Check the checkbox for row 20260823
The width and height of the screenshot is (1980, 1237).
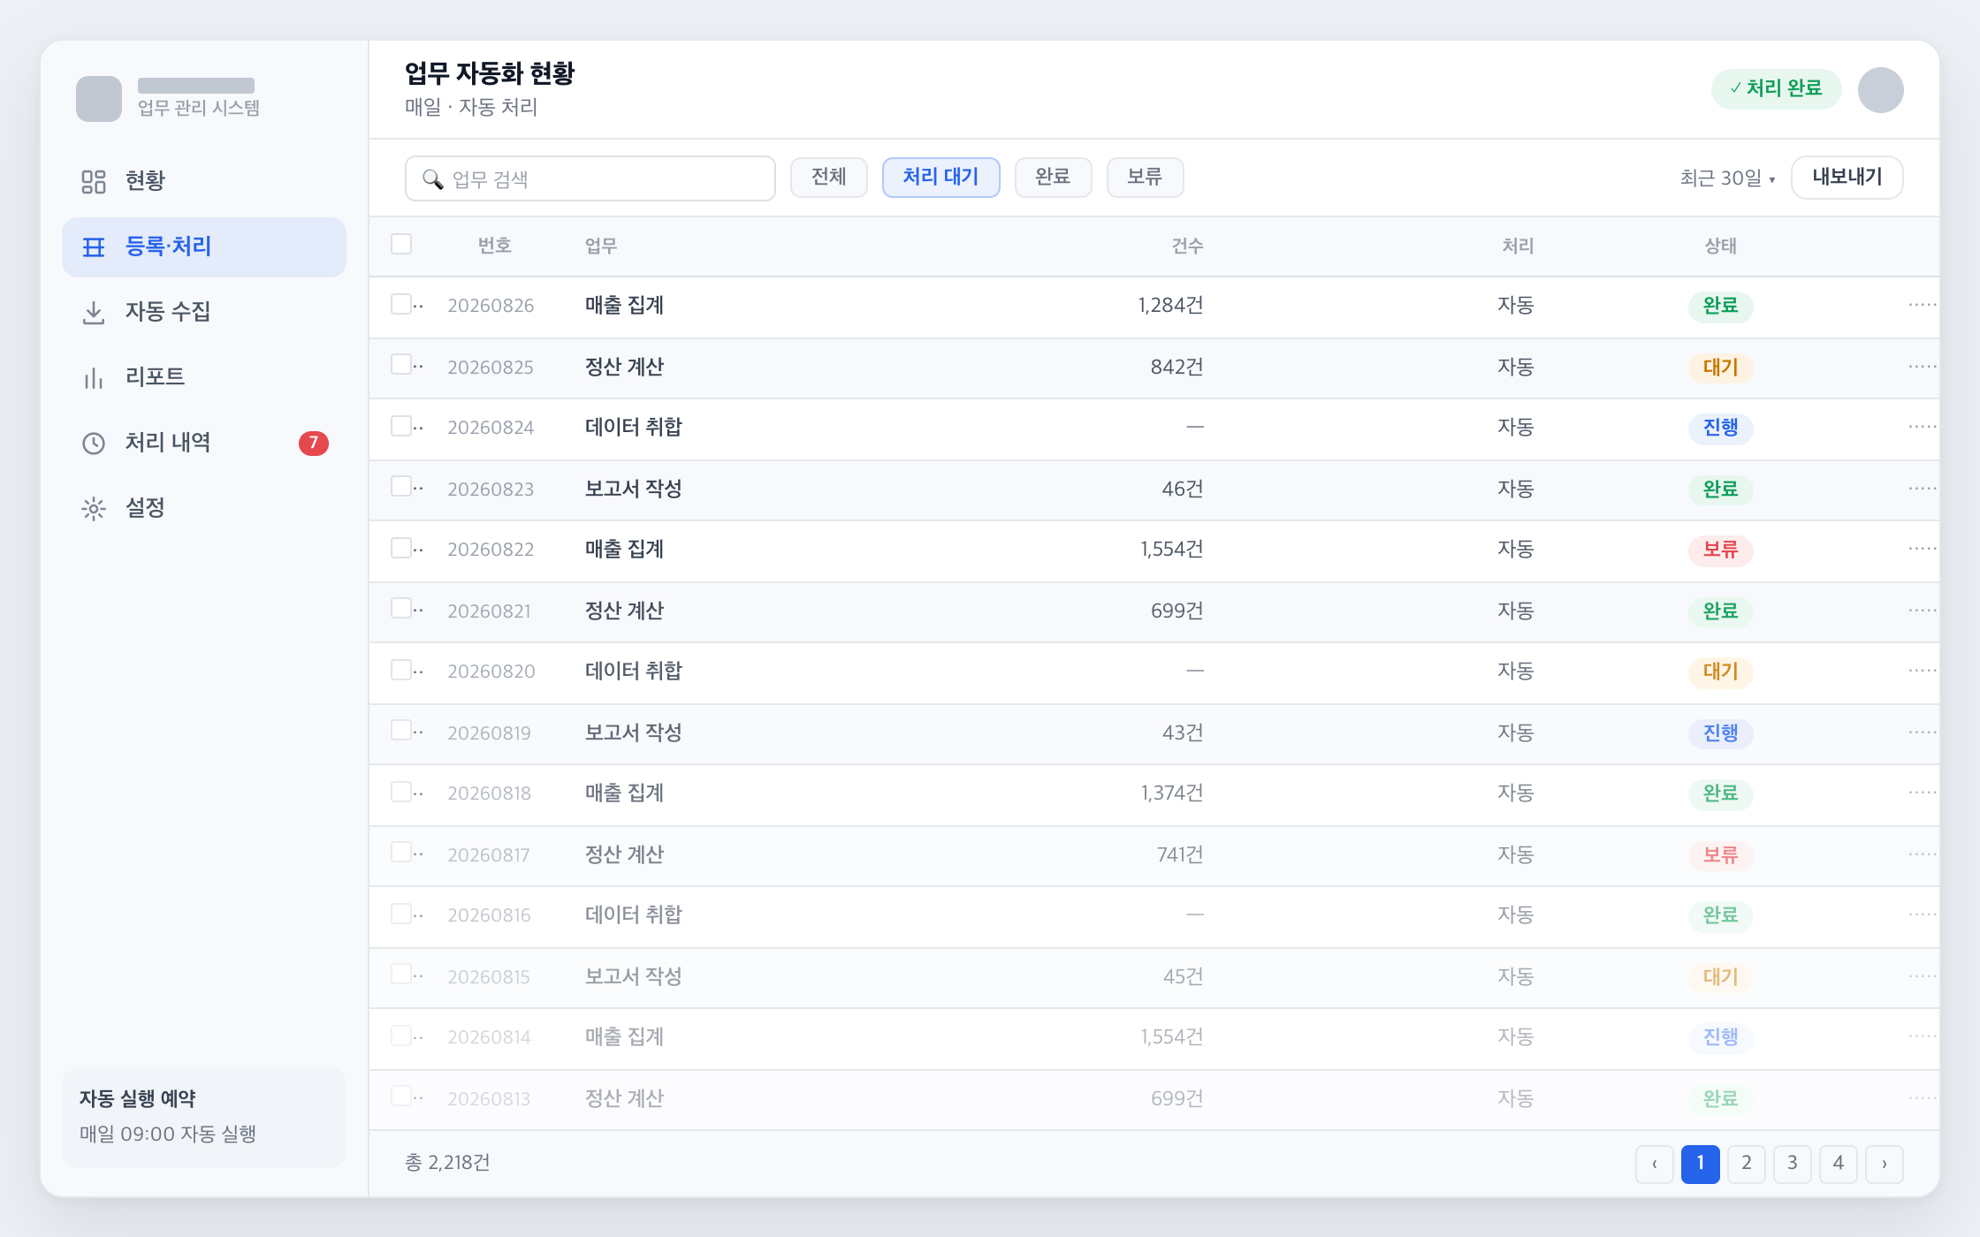point(401,486)
